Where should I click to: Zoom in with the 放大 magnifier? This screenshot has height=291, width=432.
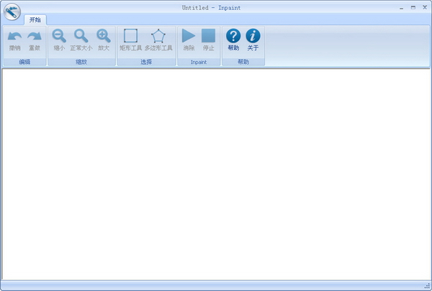[104, 36]
